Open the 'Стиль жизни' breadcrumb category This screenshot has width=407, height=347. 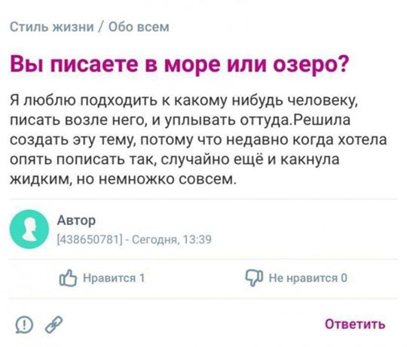pyautogui.click(x=52, y=26)
